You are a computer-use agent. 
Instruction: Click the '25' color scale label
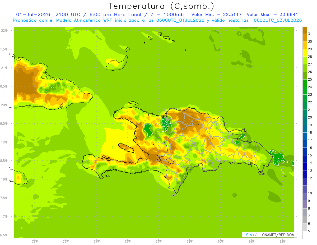pos(310,79)
